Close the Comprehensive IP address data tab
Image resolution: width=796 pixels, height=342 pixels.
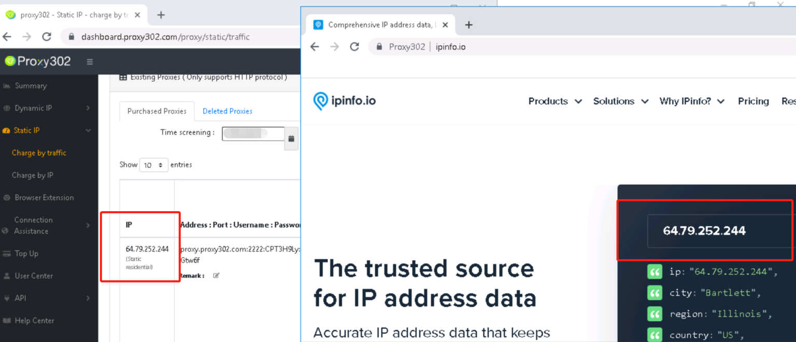coord(445,25)
